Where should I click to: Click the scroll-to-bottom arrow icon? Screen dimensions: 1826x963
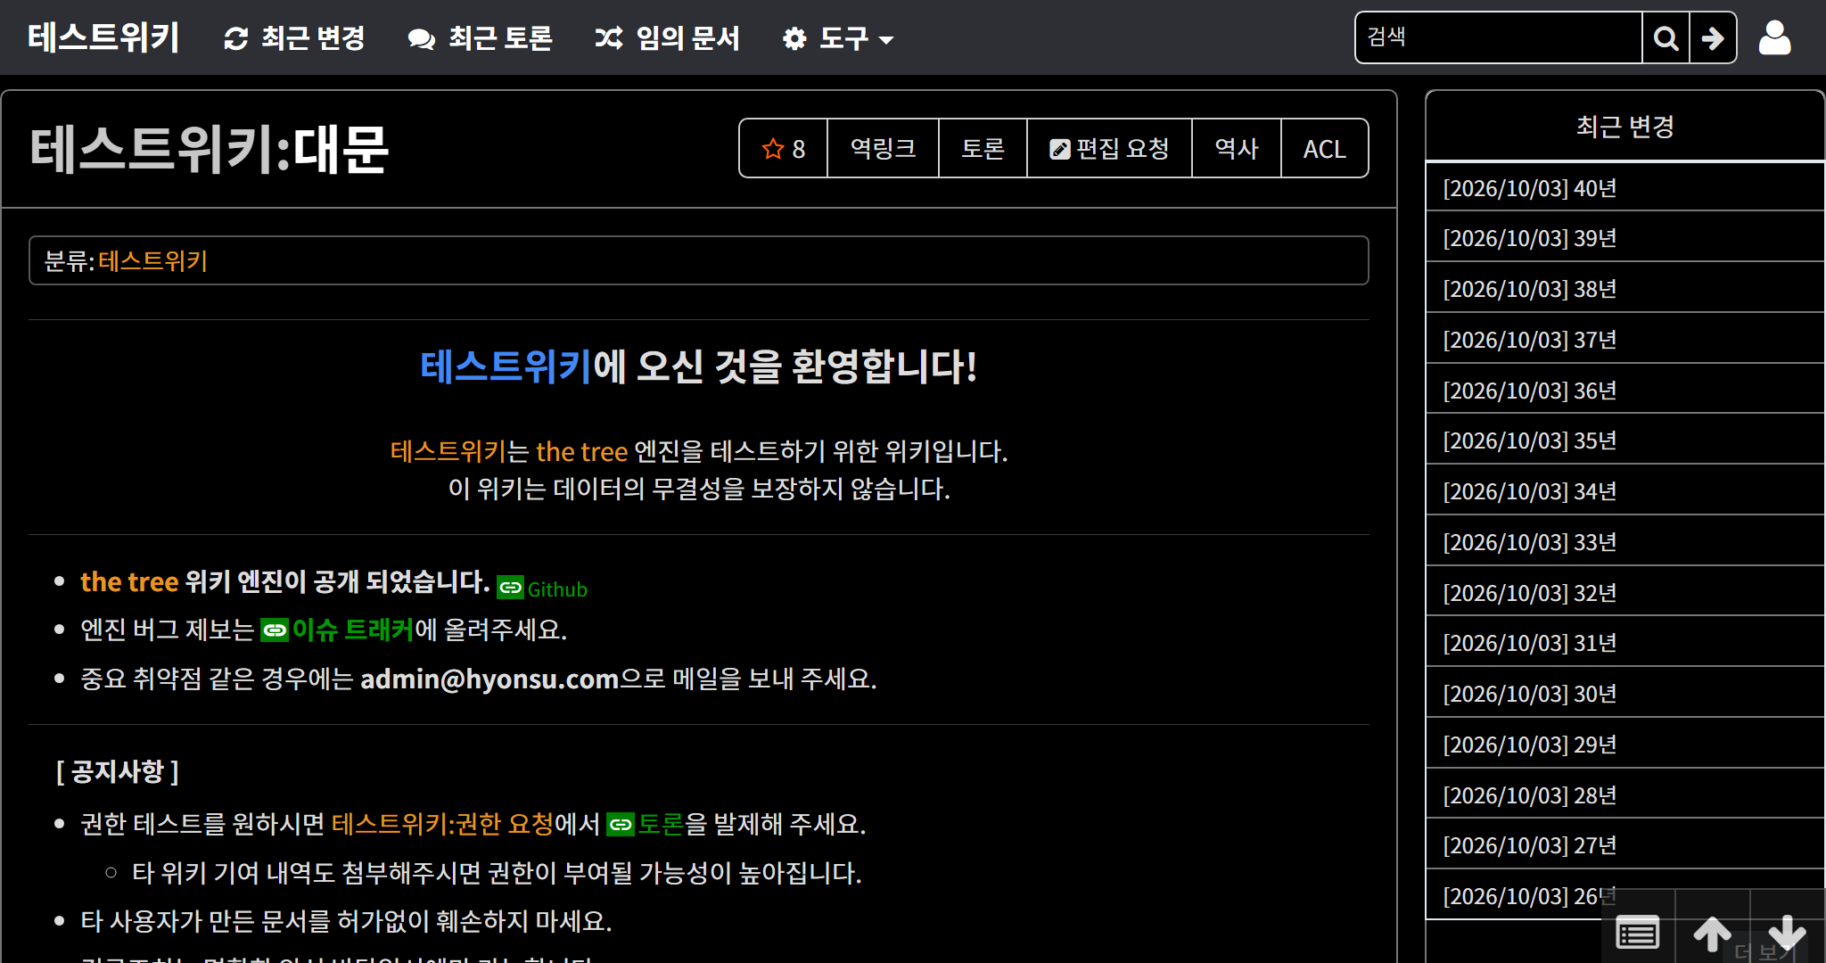[1787, 933]
